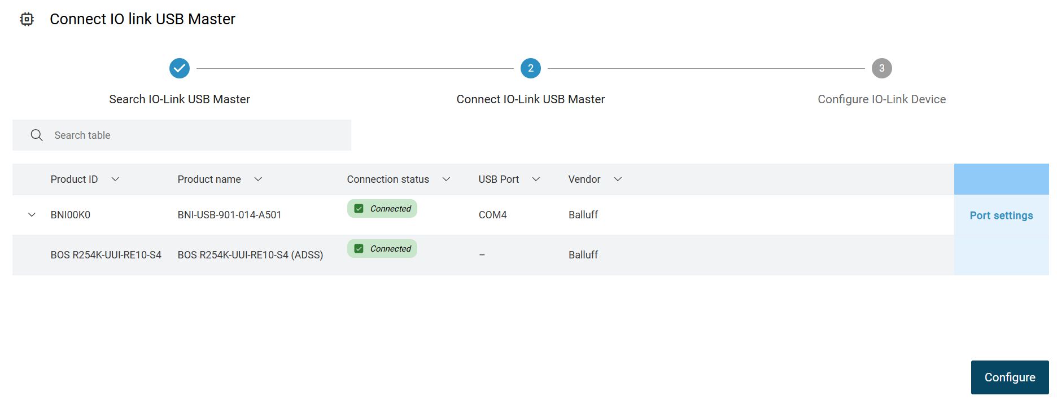Open USB Port column chevron
The height and width of the screenshot is (400, 1057).
[536, 179]
